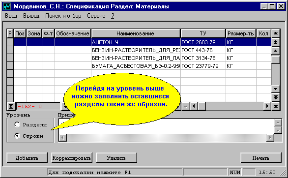The height and width of the screenshot is (178, 288).
Task: Click the 15:50 clock in the status bar
Action: pos(267,172)
